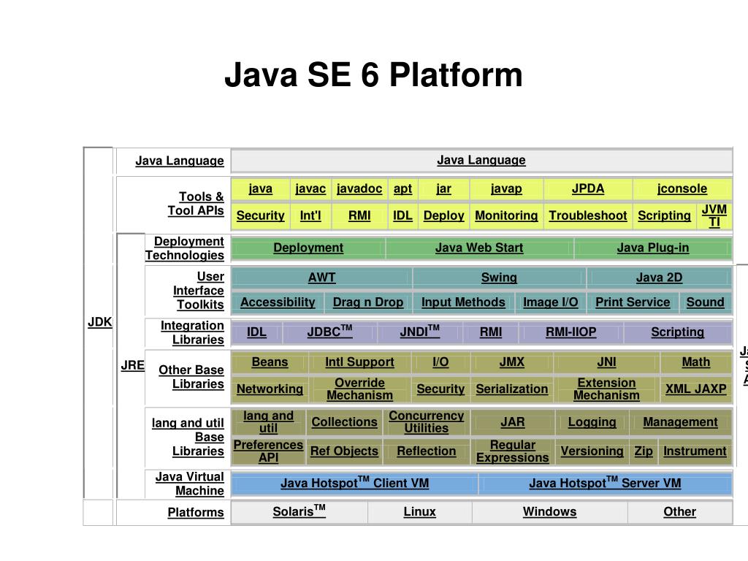Open the Reflection link

tap(427, 451)
